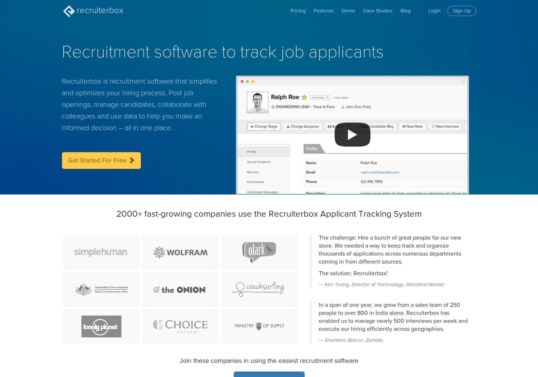Click the Australian Government logo tile
The height and width of the screenshot is (377, 538).
point(101,289)
